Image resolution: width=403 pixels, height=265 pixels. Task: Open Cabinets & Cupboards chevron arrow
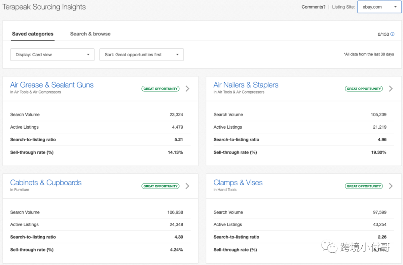187,186
